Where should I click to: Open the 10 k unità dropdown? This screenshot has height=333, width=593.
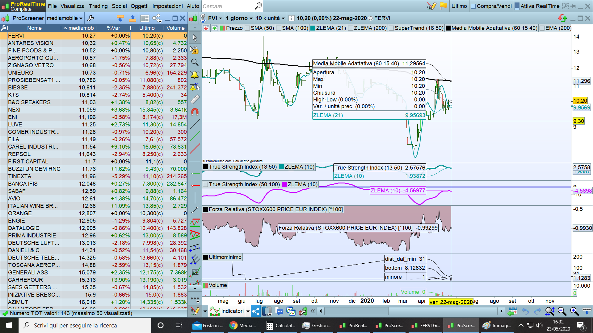pyautogui.click(x=270, y=18)
